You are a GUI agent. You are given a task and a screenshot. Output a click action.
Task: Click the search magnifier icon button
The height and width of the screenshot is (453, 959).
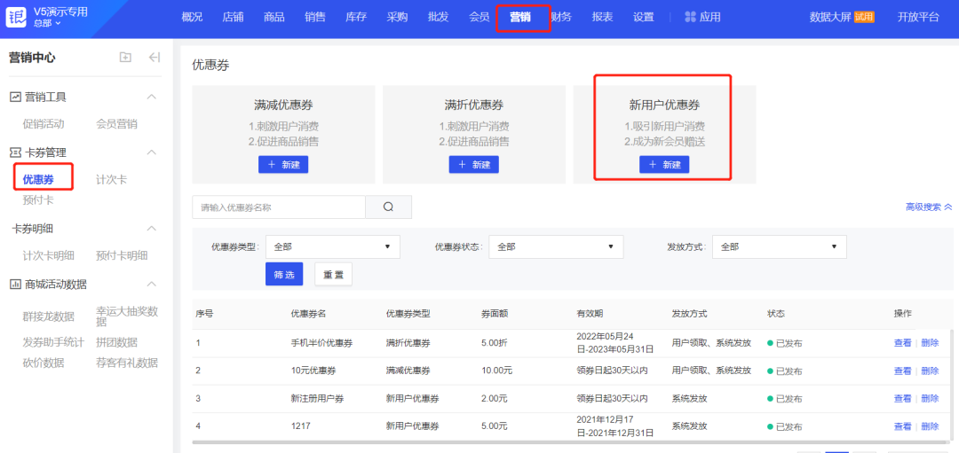coord(388,207)
